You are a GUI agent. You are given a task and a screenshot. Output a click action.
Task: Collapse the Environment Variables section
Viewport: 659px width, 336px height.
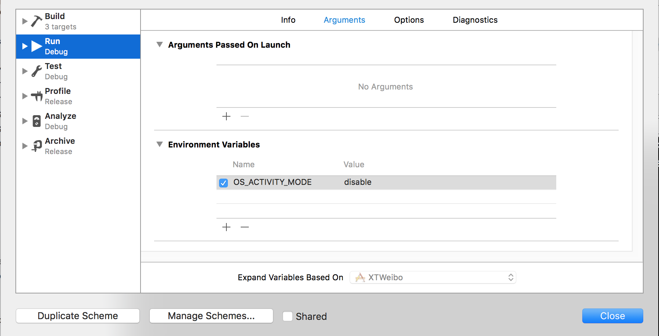(x=160, y=145)
